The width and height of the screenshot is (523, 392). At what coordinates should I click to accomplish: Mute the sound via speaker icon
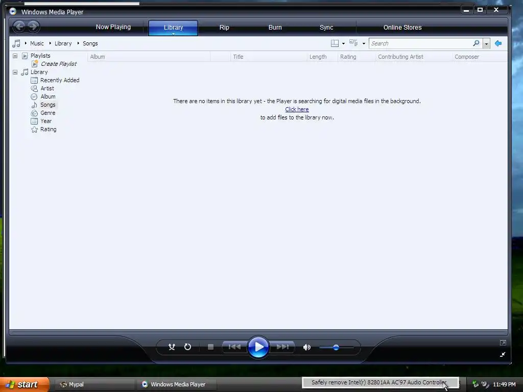point(306,347)
